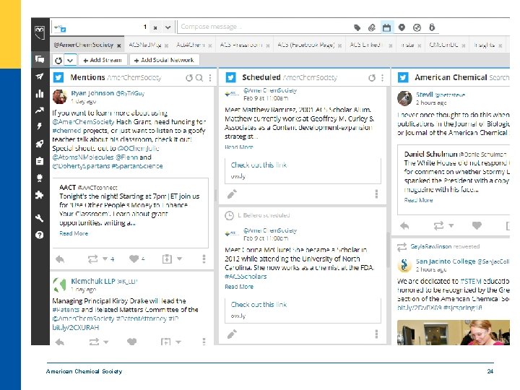Refresh the Mentions stream
The width and height of the screenshot is (520, 390).
click(x=189, y=77)
